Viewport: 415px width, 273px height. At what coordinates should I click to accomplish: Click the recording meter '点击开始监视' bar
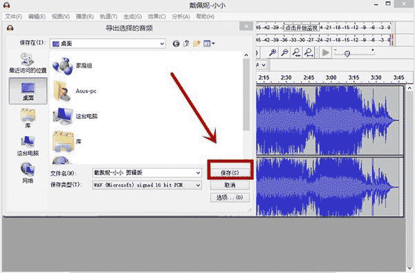coord(302,28)
